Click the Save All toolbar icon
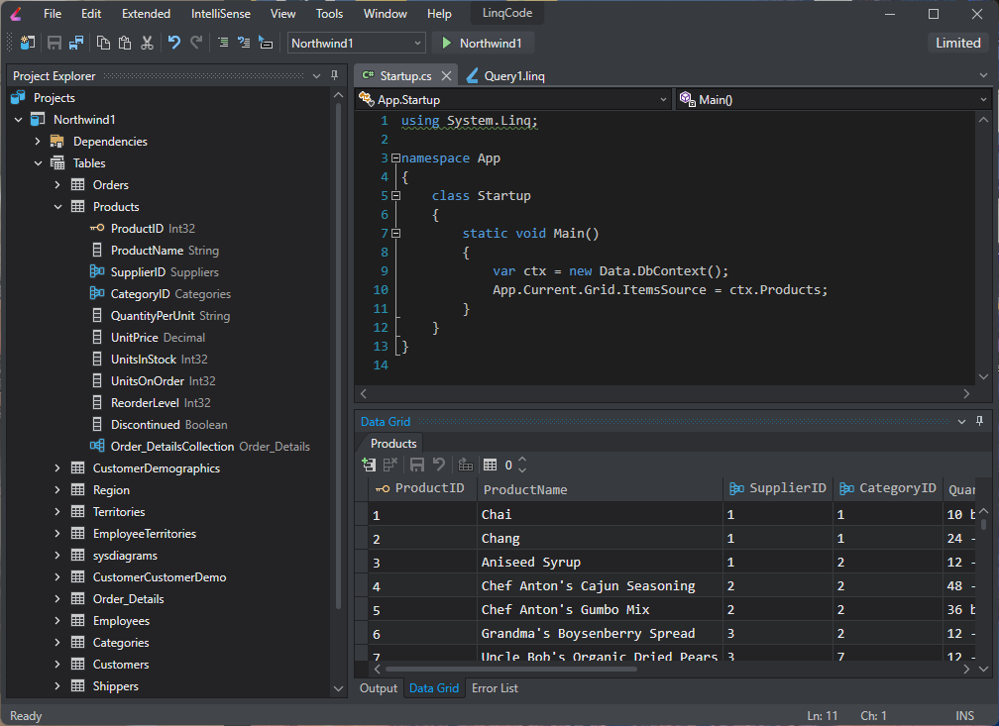Viewport: 999px width, 726px height. click(75, 43)
